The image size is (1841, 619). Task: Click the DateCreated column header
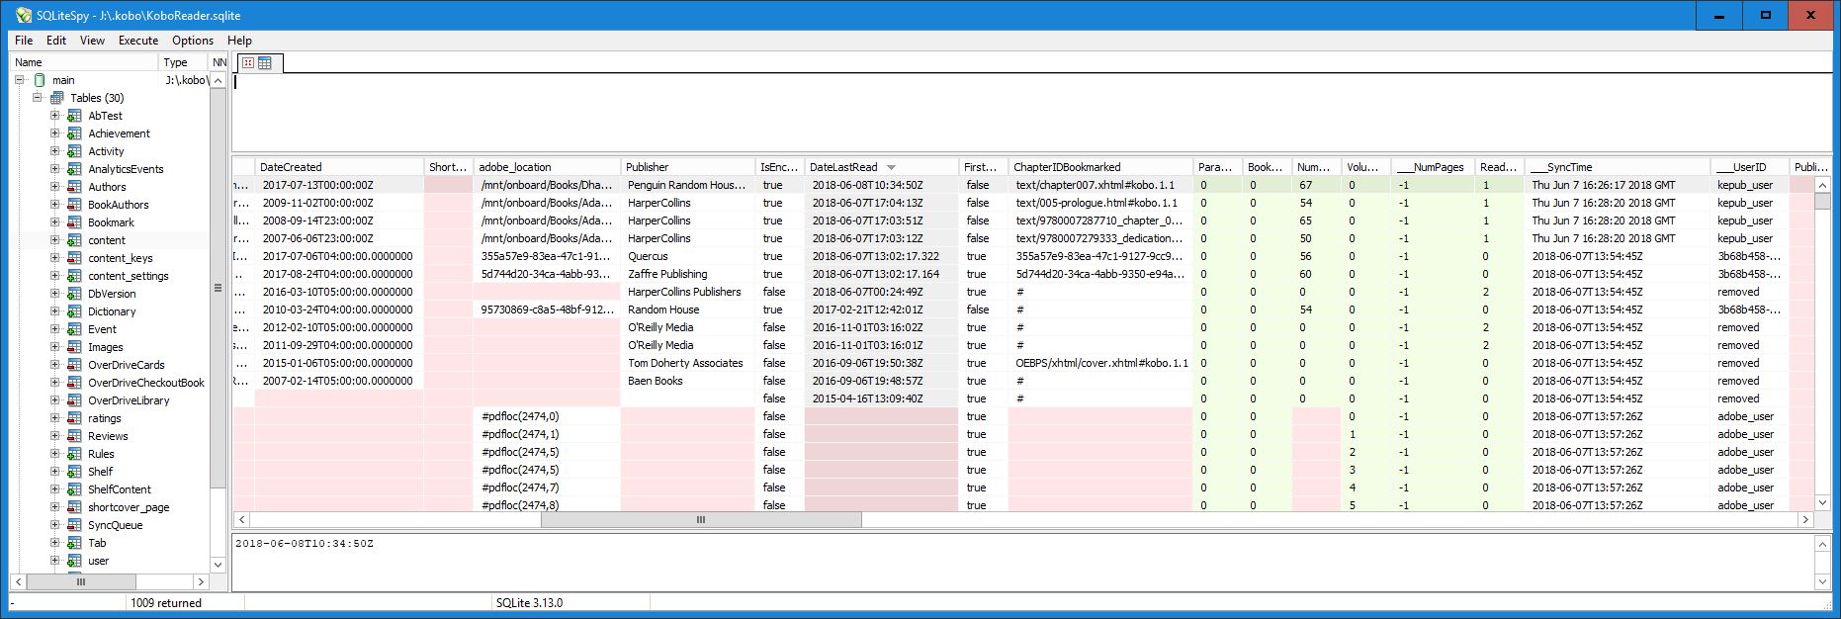click(x=339, y=167)
